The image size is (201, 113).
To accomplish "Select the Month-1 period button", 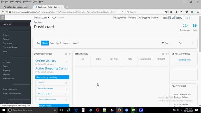I will 67,43.
